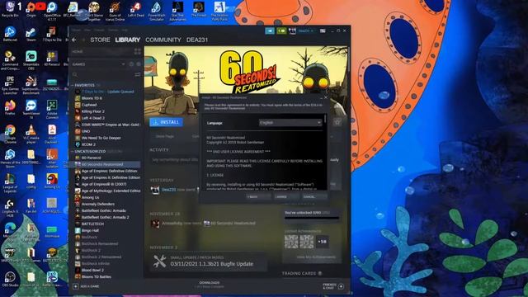Click the achievements progress bar

click(x=312, y=218)
